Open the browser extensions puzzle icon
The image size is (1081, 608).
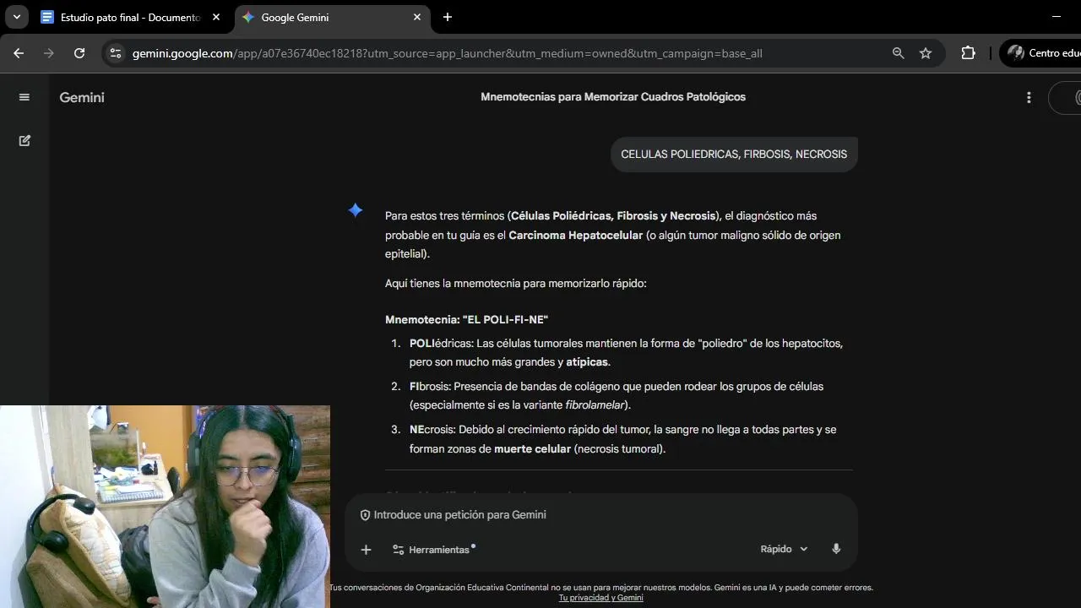point(969,53)
